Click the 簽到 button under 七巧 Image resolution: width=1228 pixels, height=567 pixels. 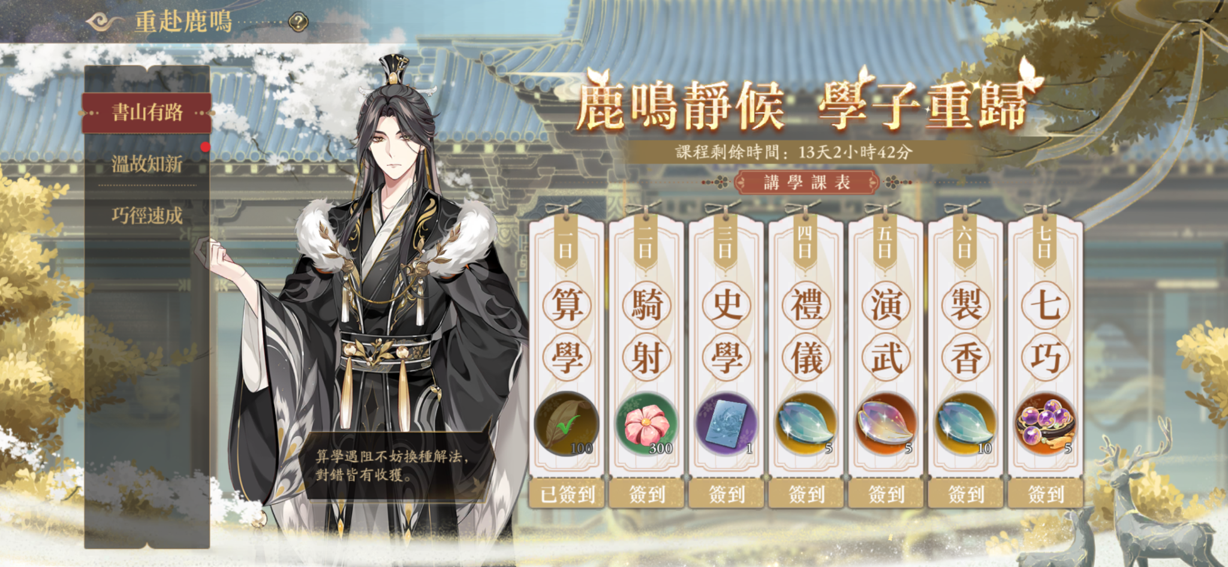(1046, 494)
